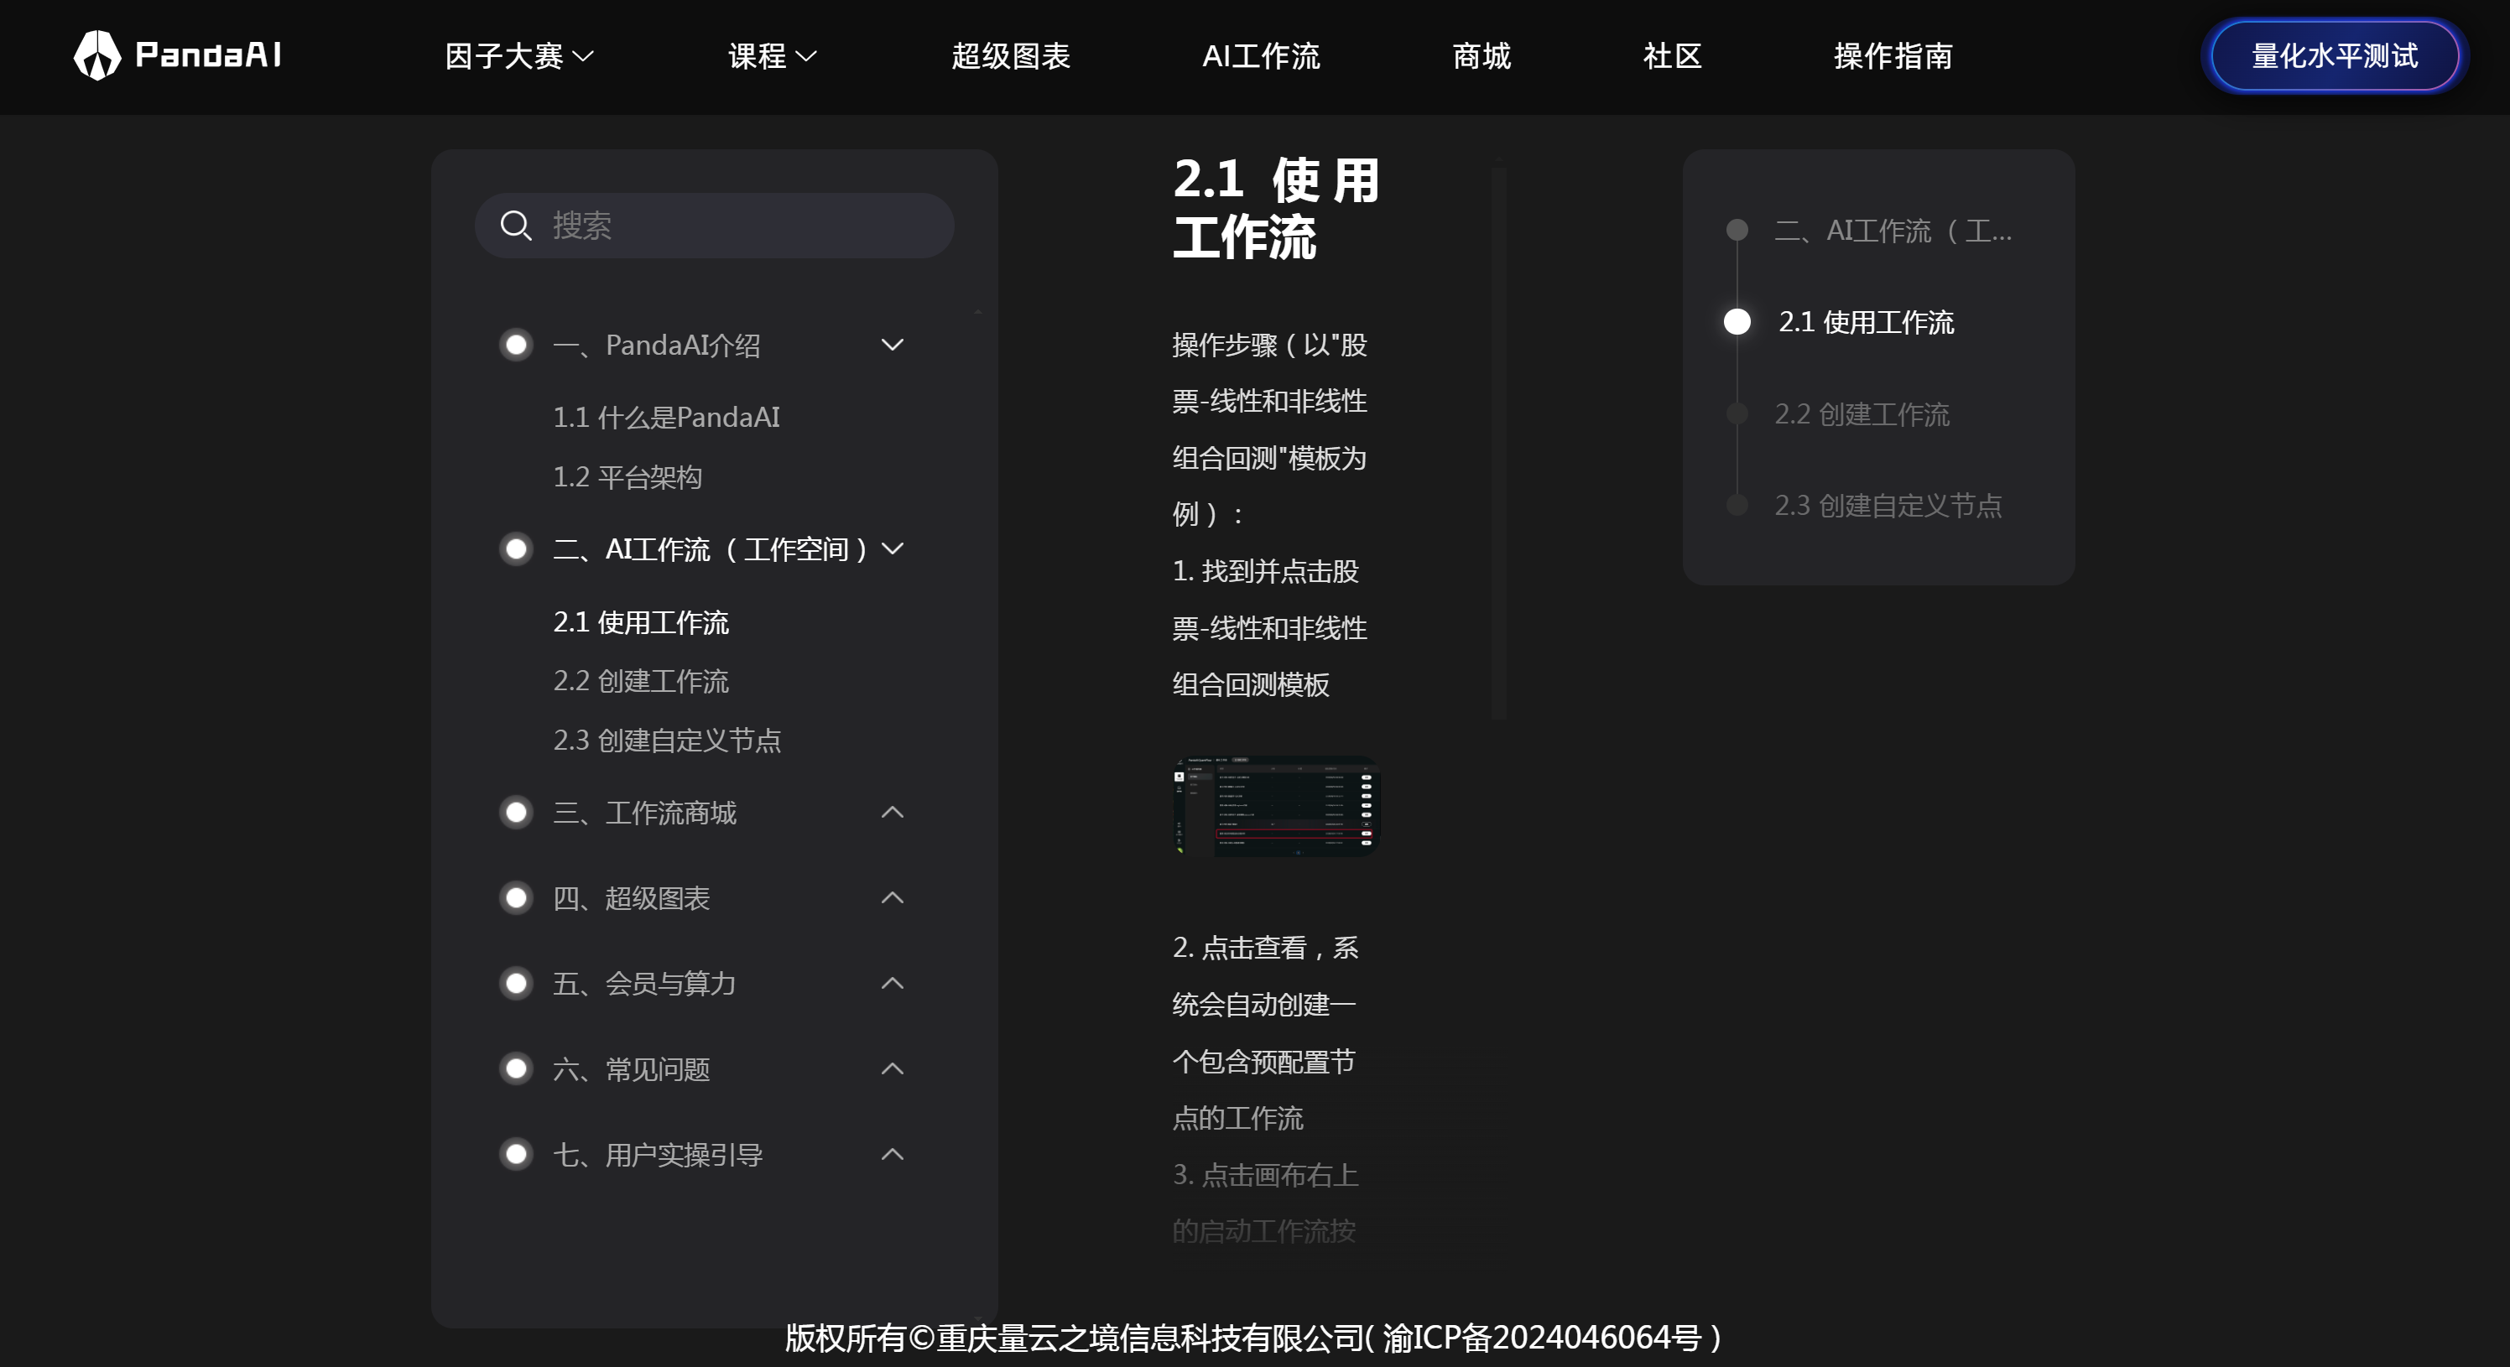
Task: Expand the 四、超级图表 chevron
Action: pyautogui.click(x=893, y=898)
